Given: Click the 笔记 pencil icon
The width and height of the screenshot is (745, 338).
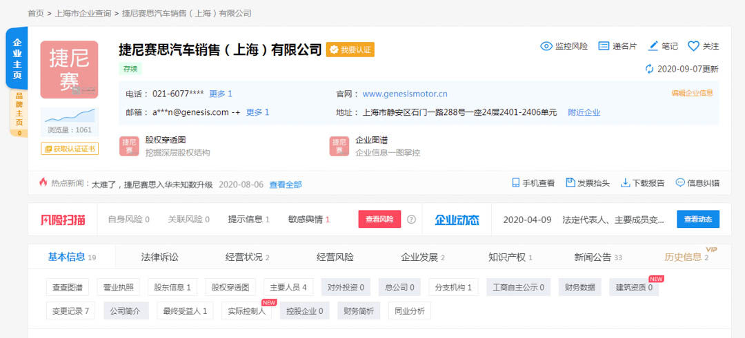Looking at the screenshot, I should click(x=653, y=46).
